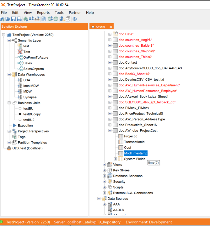
Task: Open the Edit menu
Action: pos(15,13)
